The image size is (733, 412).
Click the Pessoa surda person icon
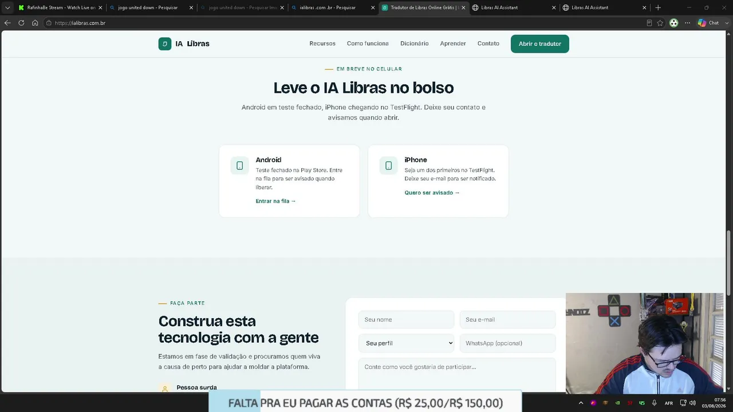165,389
